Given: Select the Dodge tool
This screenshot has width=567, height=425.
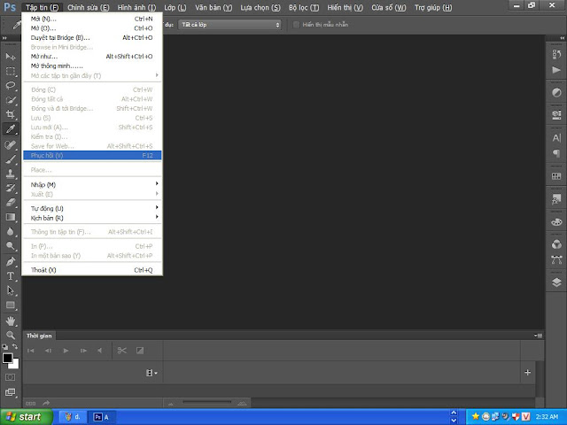Looking at the screenshot, I should [x=11, y=246].
